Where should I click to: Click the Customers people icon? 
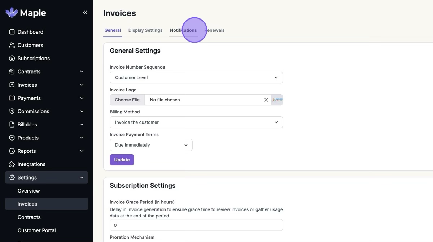tap(12, 45)
